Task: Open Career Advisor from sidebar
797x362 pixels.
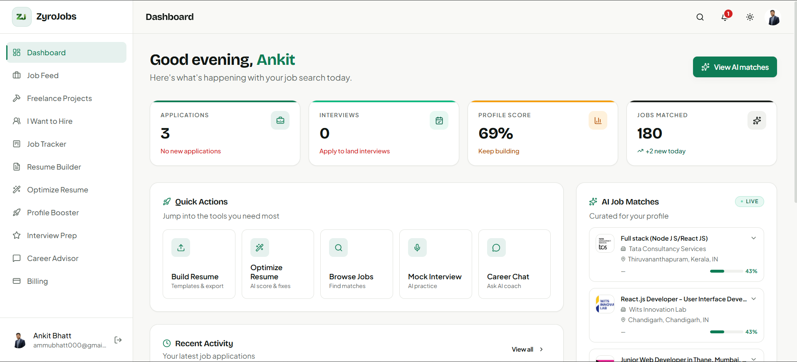Action: pyautogui.click(x=67, y=258)
